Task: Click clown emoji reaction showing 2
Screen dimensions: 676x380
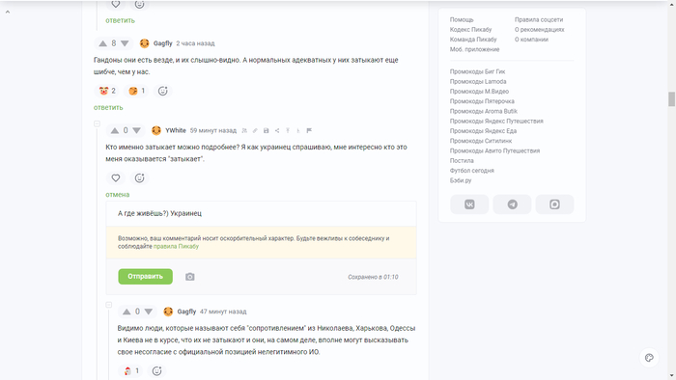Action: 107,91
